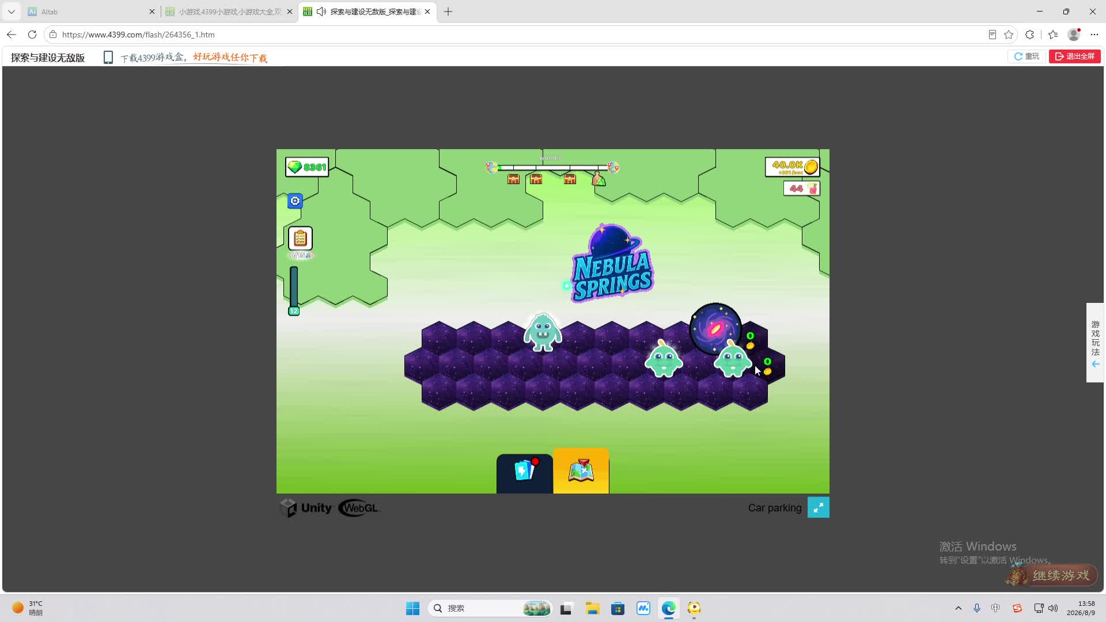1106x622 pixels.
Task: Open the game settings gear
Action: coord(295,201)
